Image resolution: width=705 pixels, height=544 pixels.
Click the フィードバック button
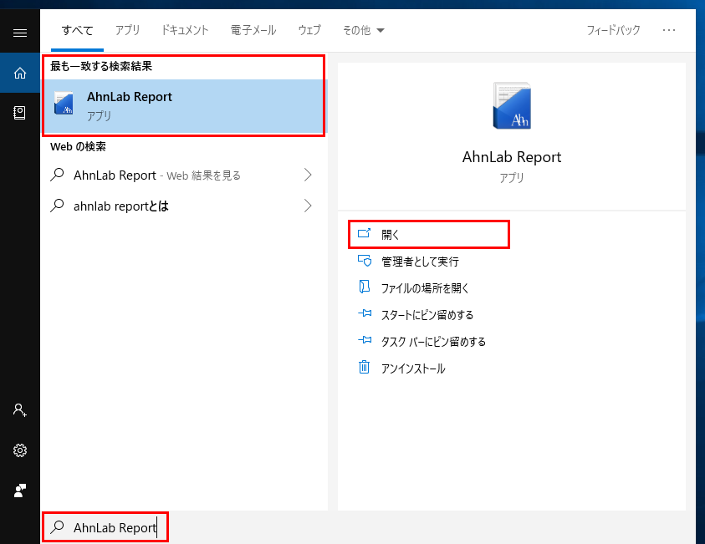[613, 31]
